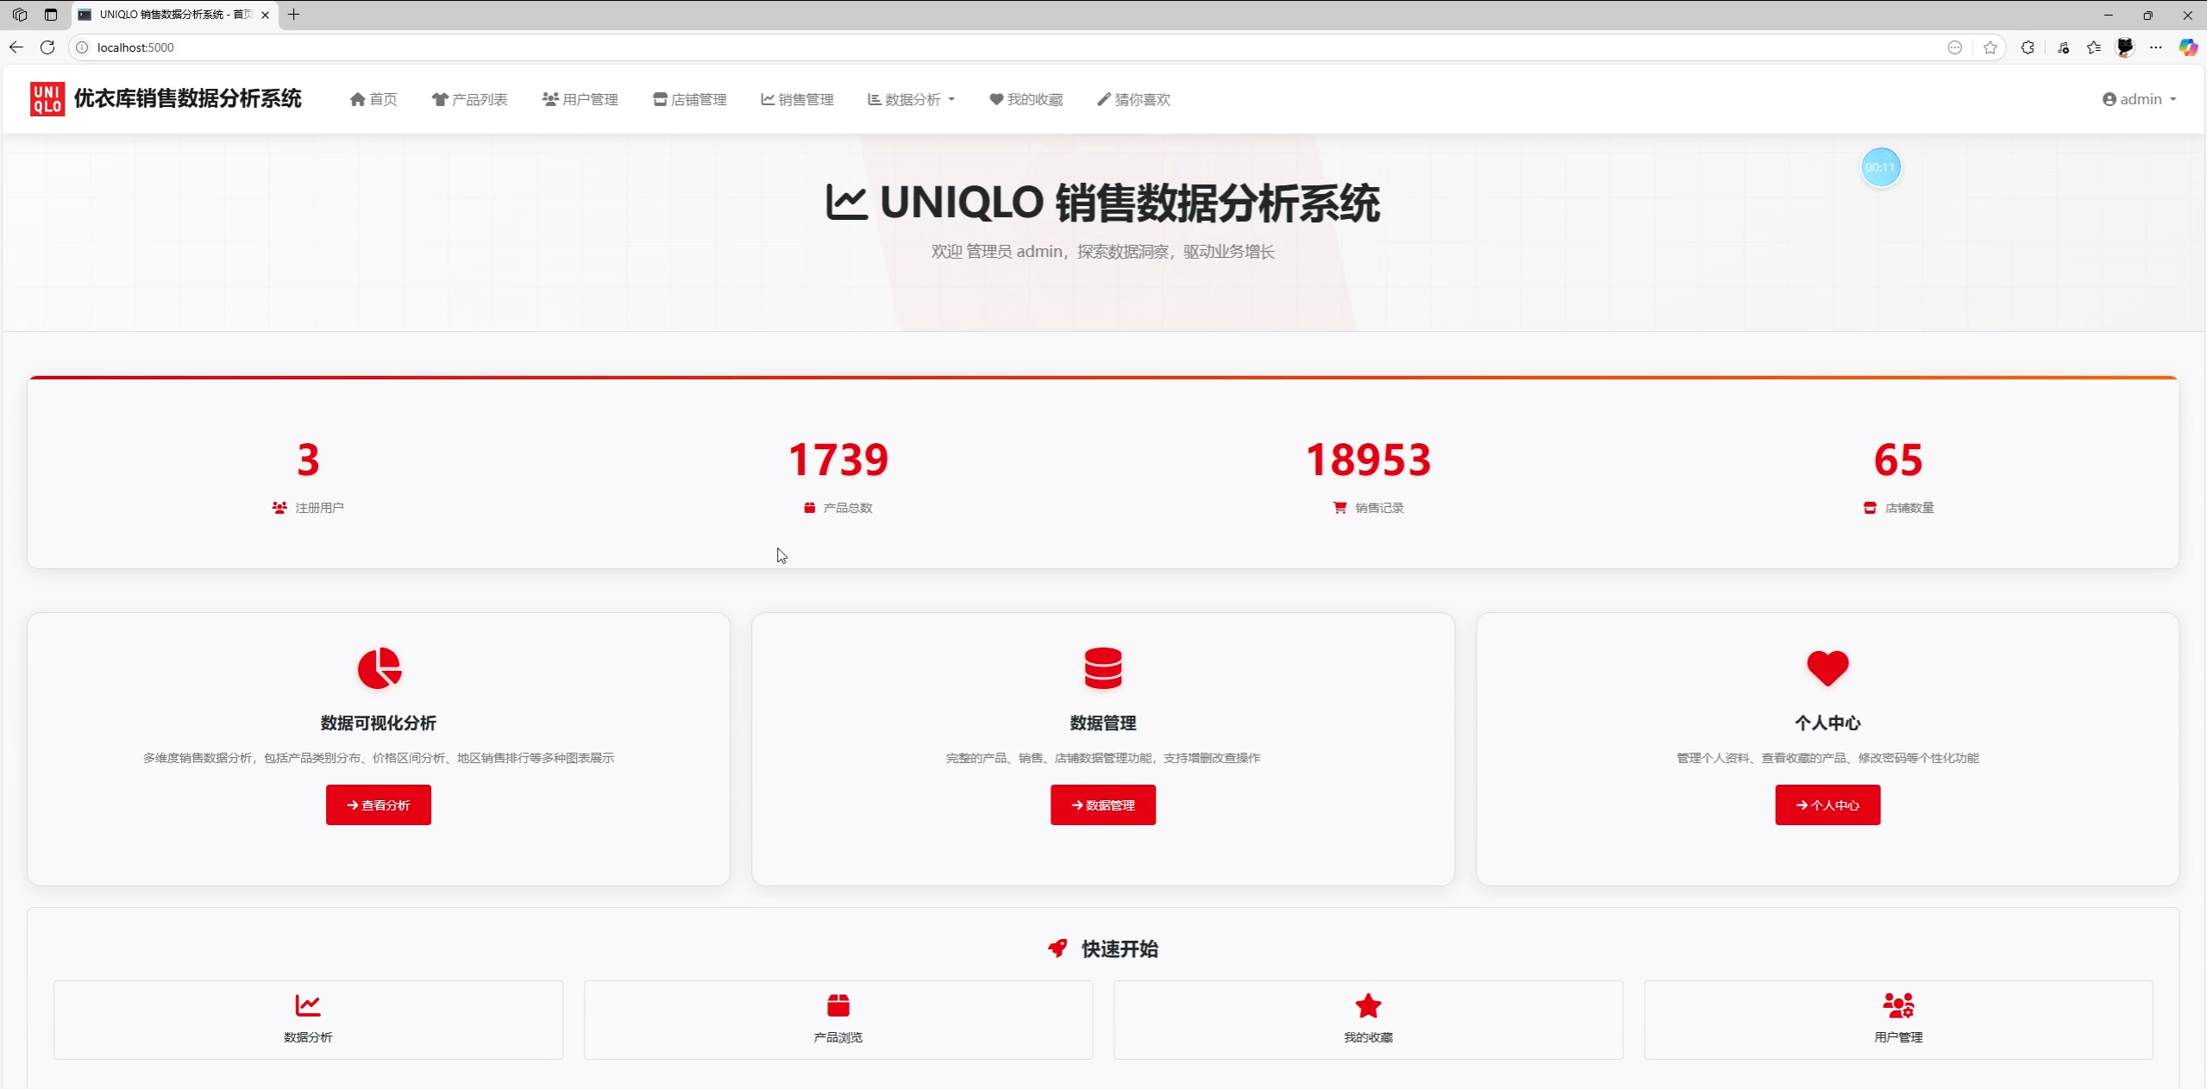Image resolution: width=2207 pixels, height=1089 pixels.
Task: Open the Copilot icon in browser toolbar
Action: click(x=2188, y=47)
